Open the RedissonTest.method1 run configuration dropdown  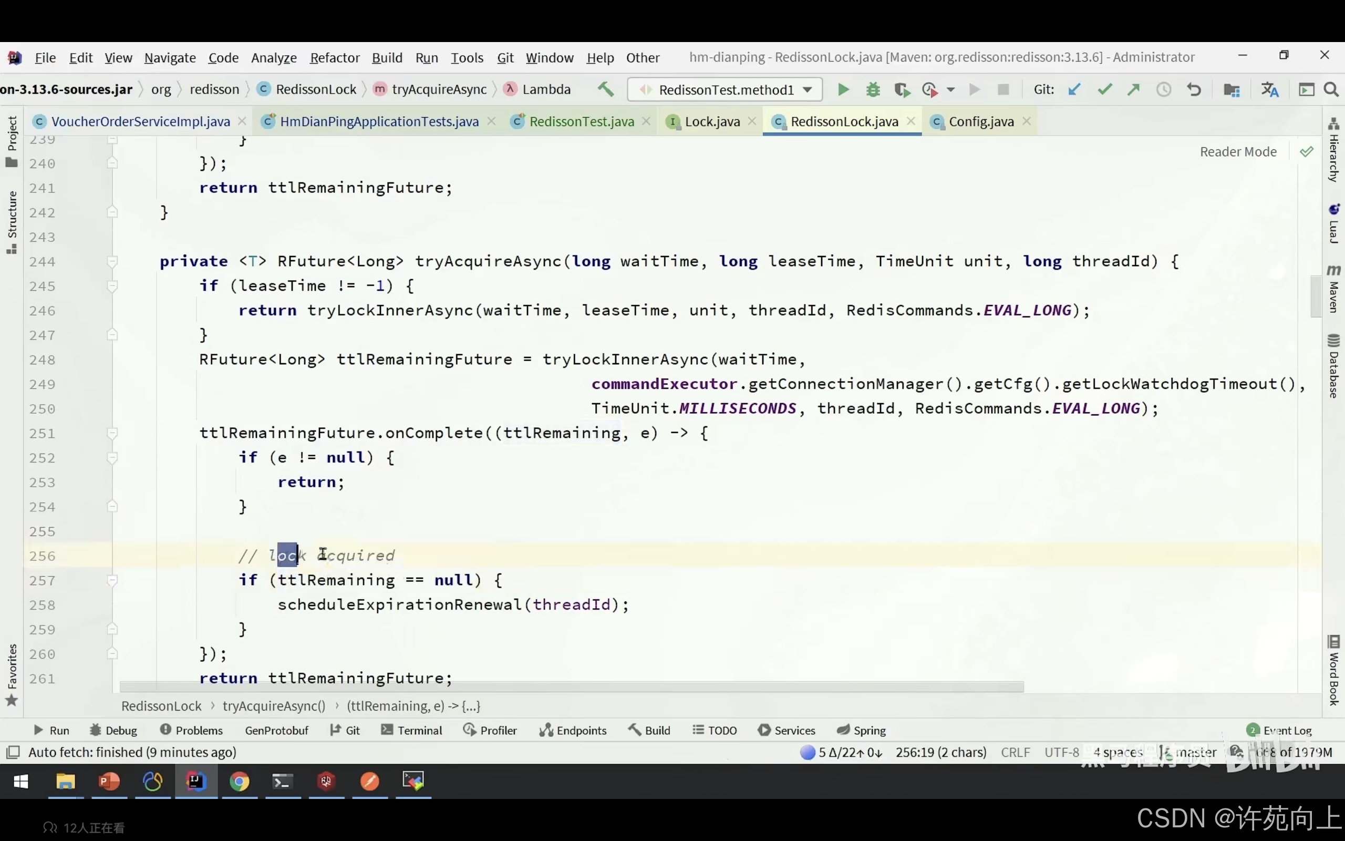tap(725, 89)
